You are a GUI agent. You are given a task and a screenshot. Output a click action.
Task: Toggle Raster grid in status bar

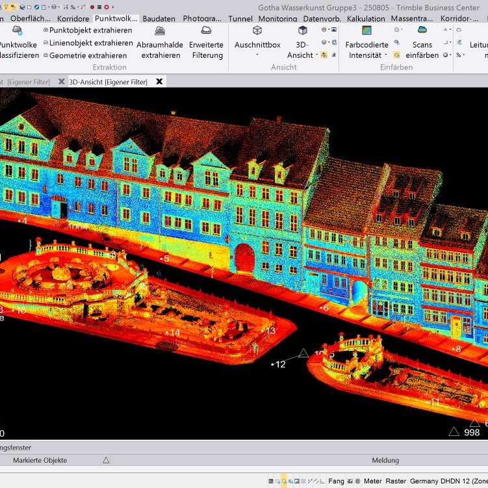[x=396, y=481]
